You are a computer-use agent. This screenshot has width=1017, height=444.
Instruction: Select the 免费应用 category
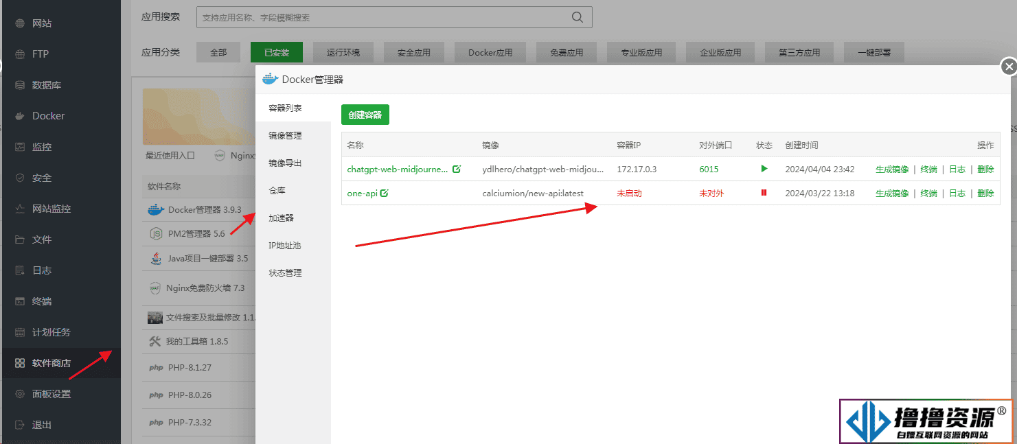point(567,52)
